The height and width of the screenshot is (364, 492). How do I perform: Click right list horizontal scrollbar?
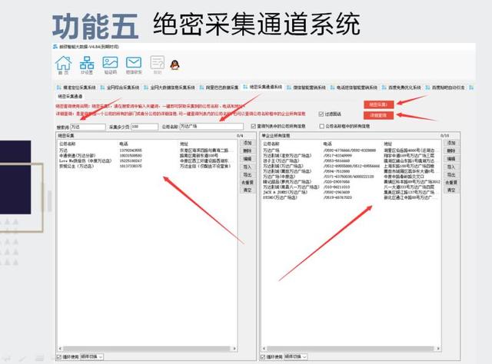(351, 349)
